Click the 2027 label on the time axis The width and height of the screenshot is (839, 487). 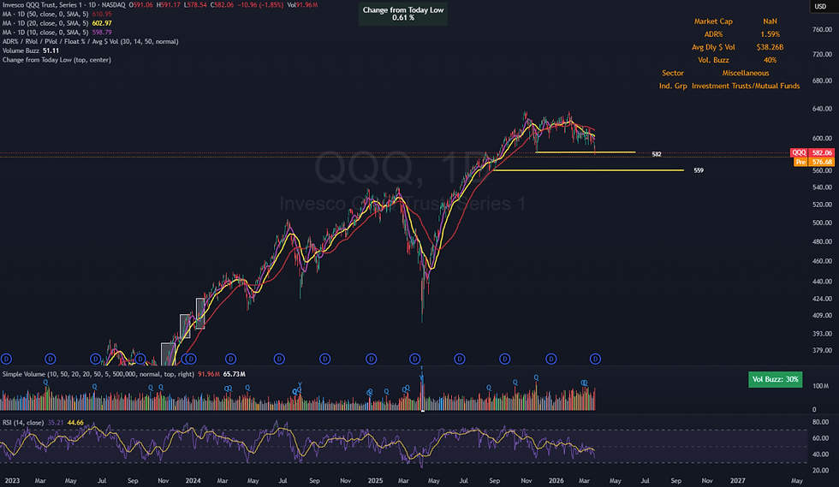737,480
